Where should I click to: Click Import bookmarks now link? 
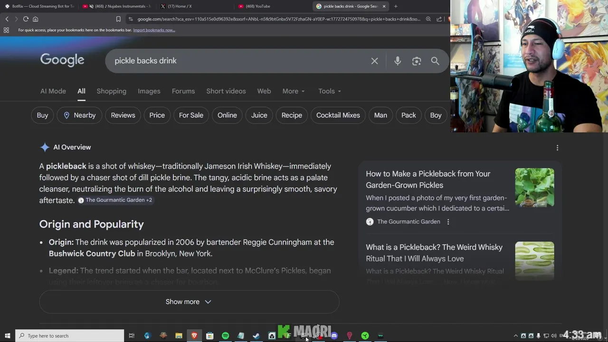click(154, 30)
